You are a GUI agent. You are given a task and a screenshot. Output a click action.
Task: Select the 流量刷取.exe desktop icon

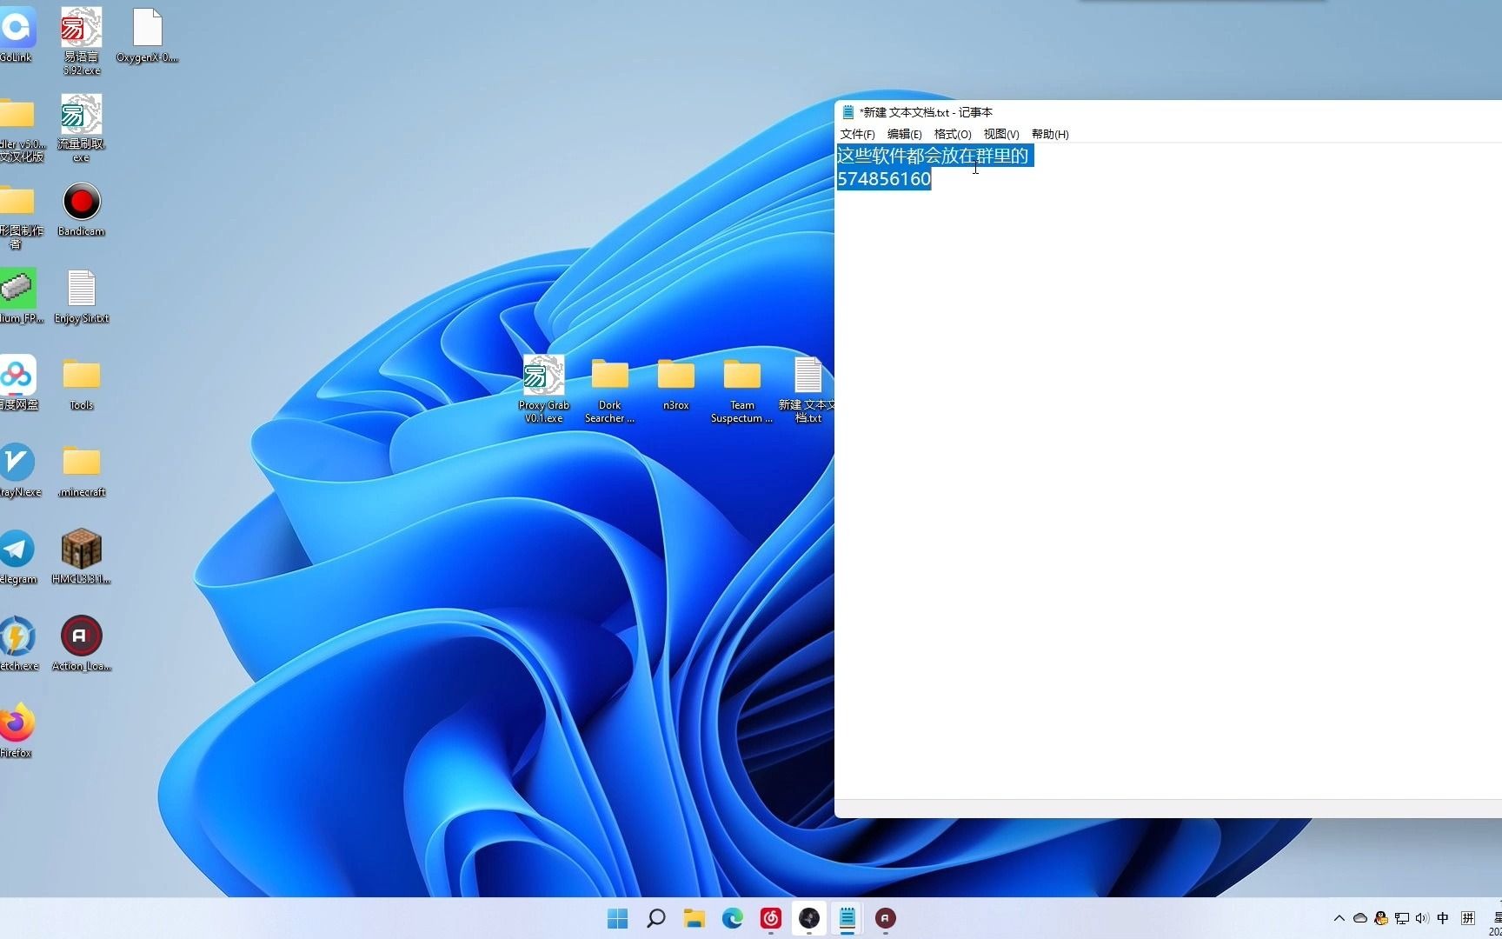point(81,128)
